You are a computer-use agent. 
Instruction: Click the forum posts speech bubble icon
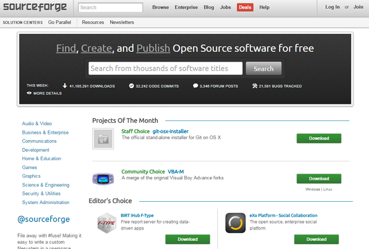(195, 86)
